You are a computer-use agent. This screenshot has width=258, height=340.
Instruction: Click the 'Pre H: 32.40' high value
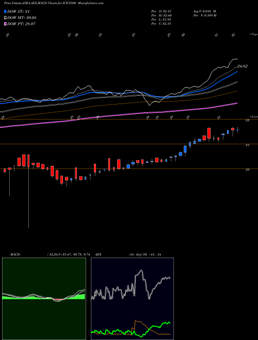coord(161,15)
